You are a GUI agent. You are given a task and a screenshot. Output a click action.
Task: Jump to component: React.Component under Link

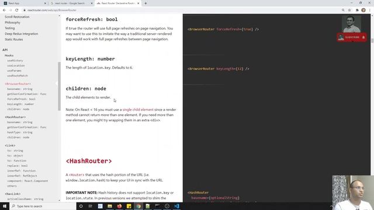[x=27, y=181]
